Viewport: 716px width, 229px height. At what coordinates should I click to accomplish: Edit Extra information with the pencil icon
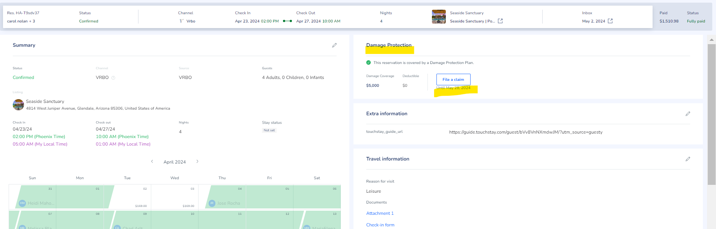coord(688,114)
